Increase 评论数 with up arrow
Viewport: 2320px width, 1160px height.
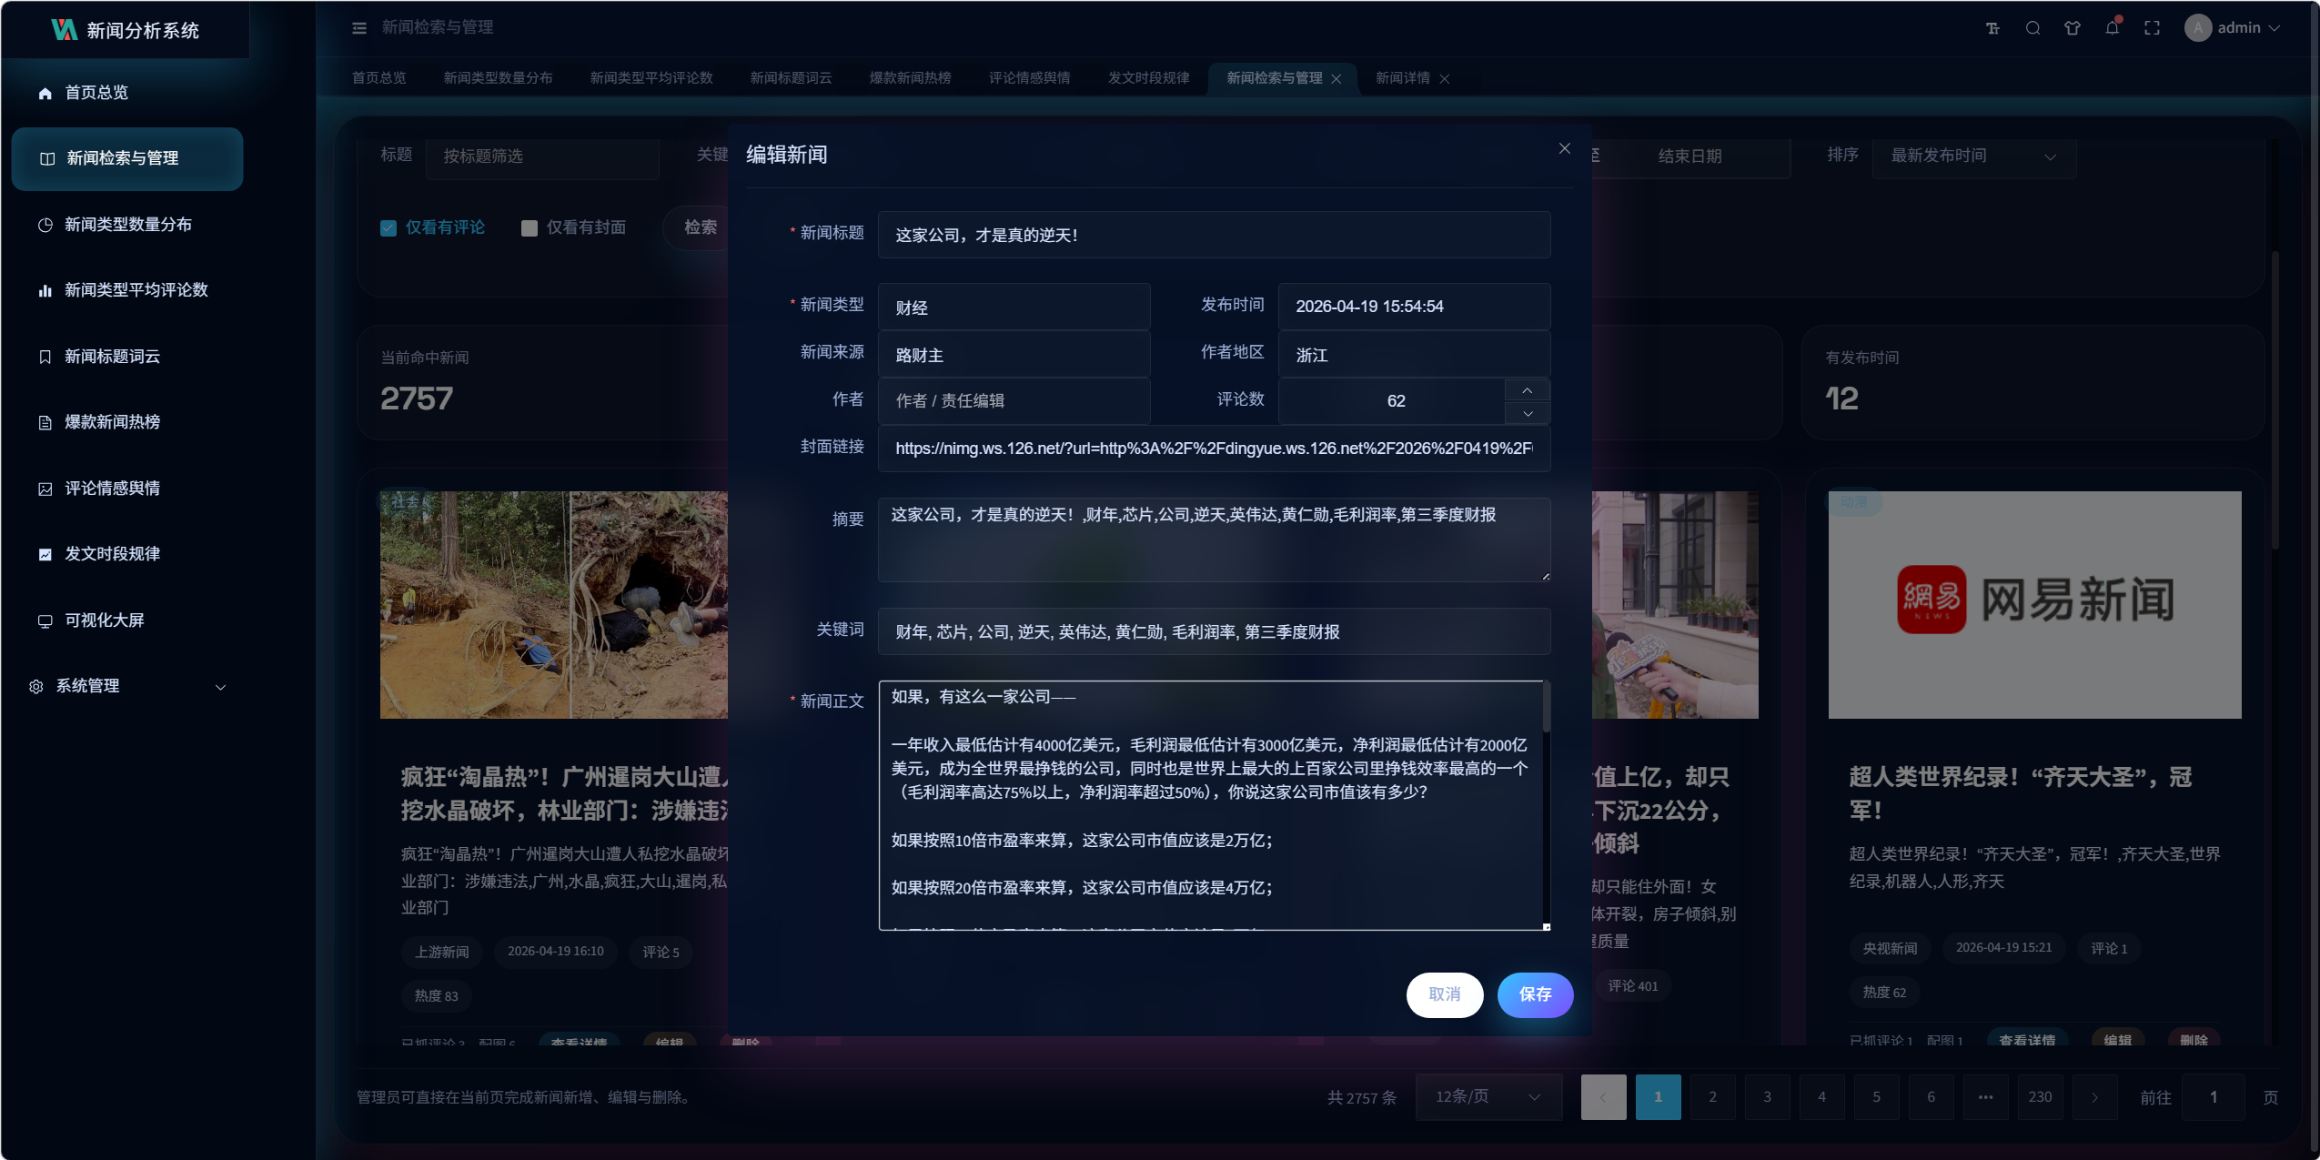[1528, 390]
